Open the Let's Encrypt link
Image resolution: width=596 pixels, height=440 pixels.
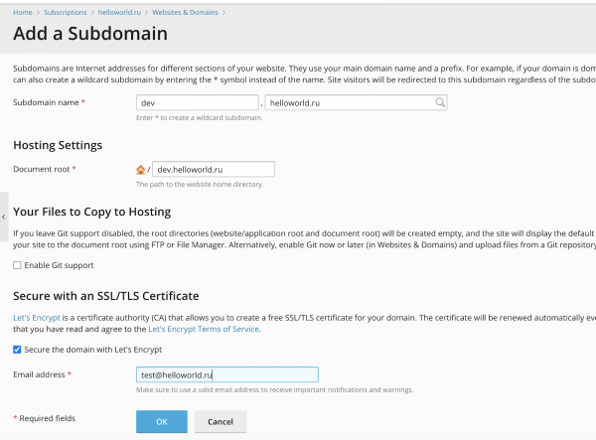36,317
